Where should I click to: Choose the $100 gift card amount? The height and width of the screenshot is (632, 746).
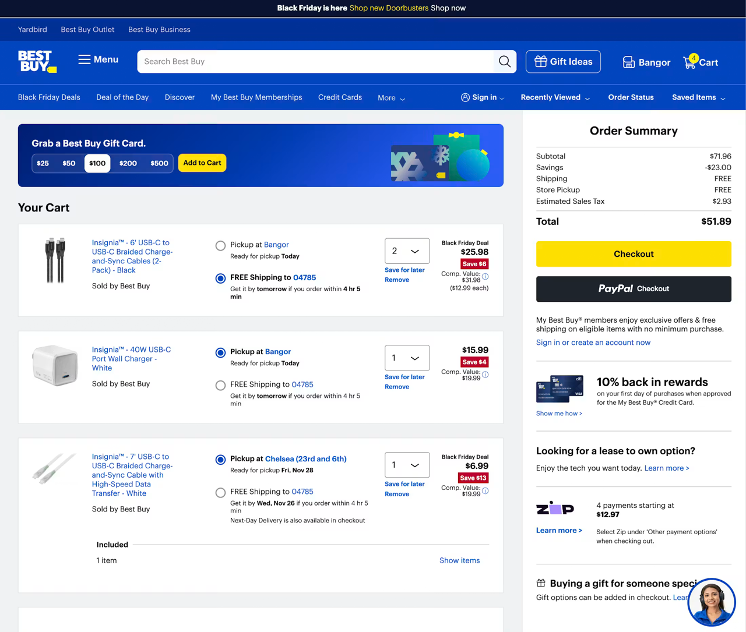97,163
